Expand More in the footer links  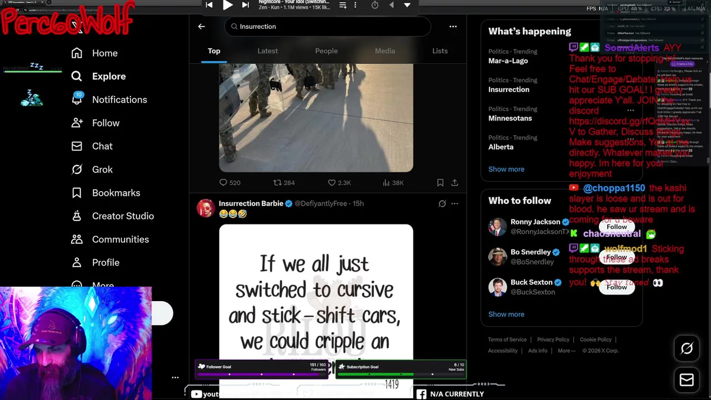click(x=568, y=351)
